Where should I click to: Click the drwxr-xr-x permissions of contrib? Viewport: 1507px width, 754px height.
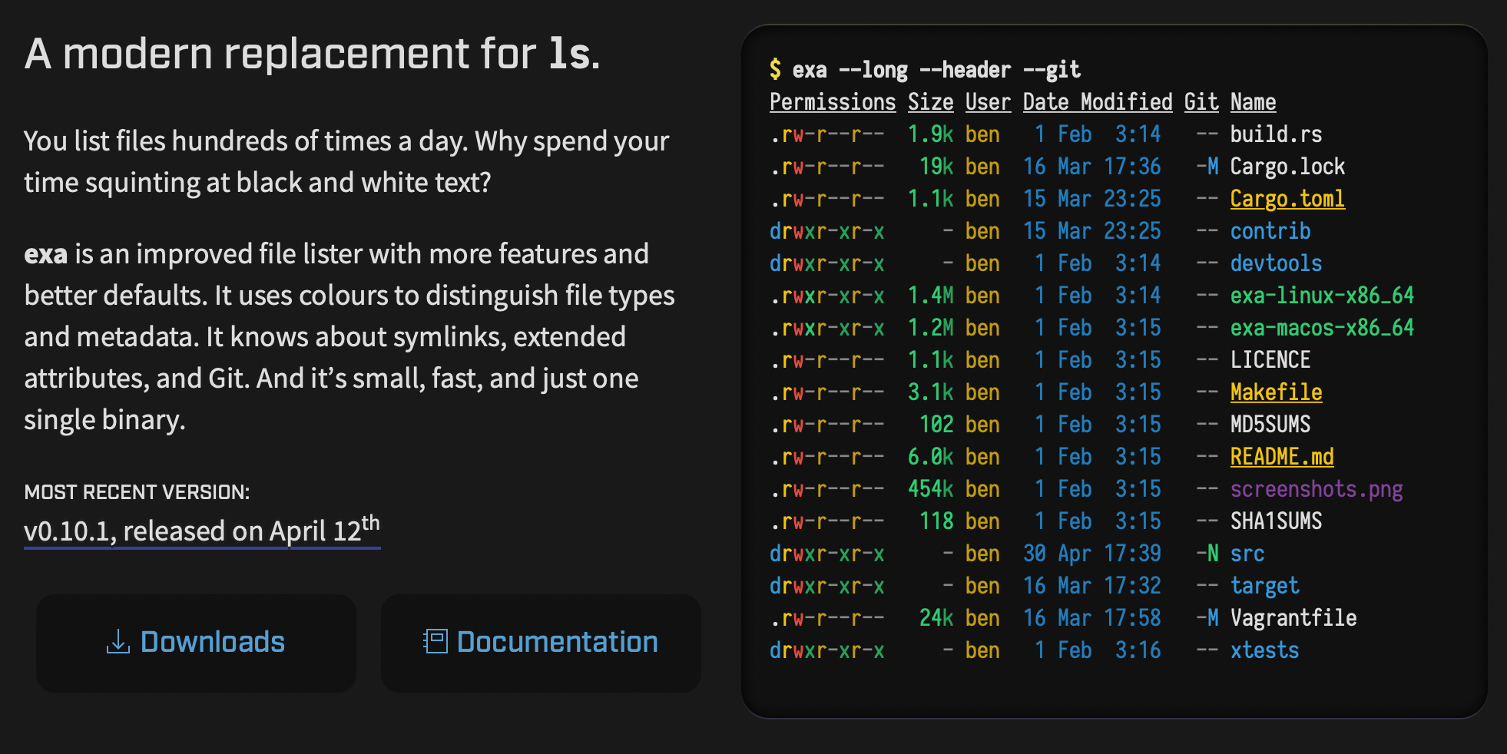[x=827, y=231]
